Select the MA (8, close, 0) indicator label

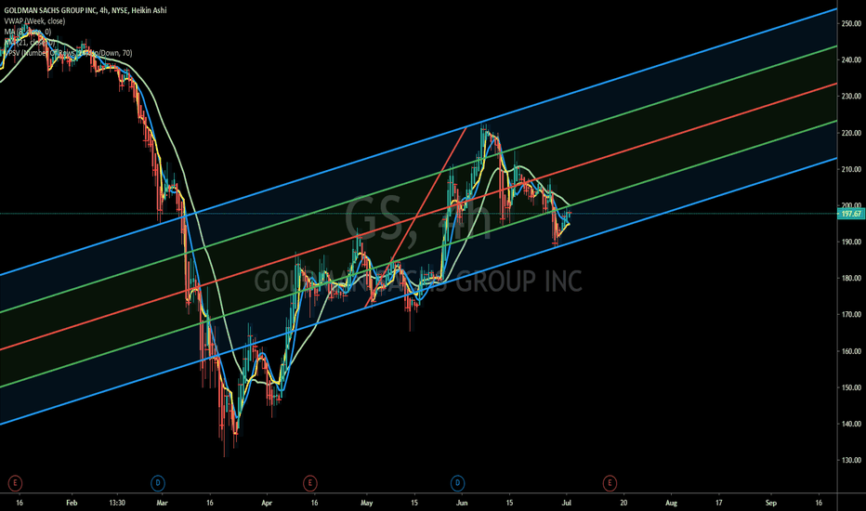[28, 32]
